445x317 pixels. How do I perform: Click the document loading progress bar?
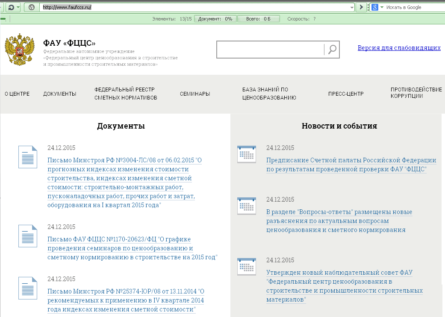click(x=215, y=19)
